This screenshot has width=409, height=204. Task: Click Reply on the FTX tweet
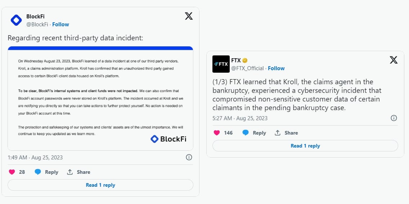254,133
